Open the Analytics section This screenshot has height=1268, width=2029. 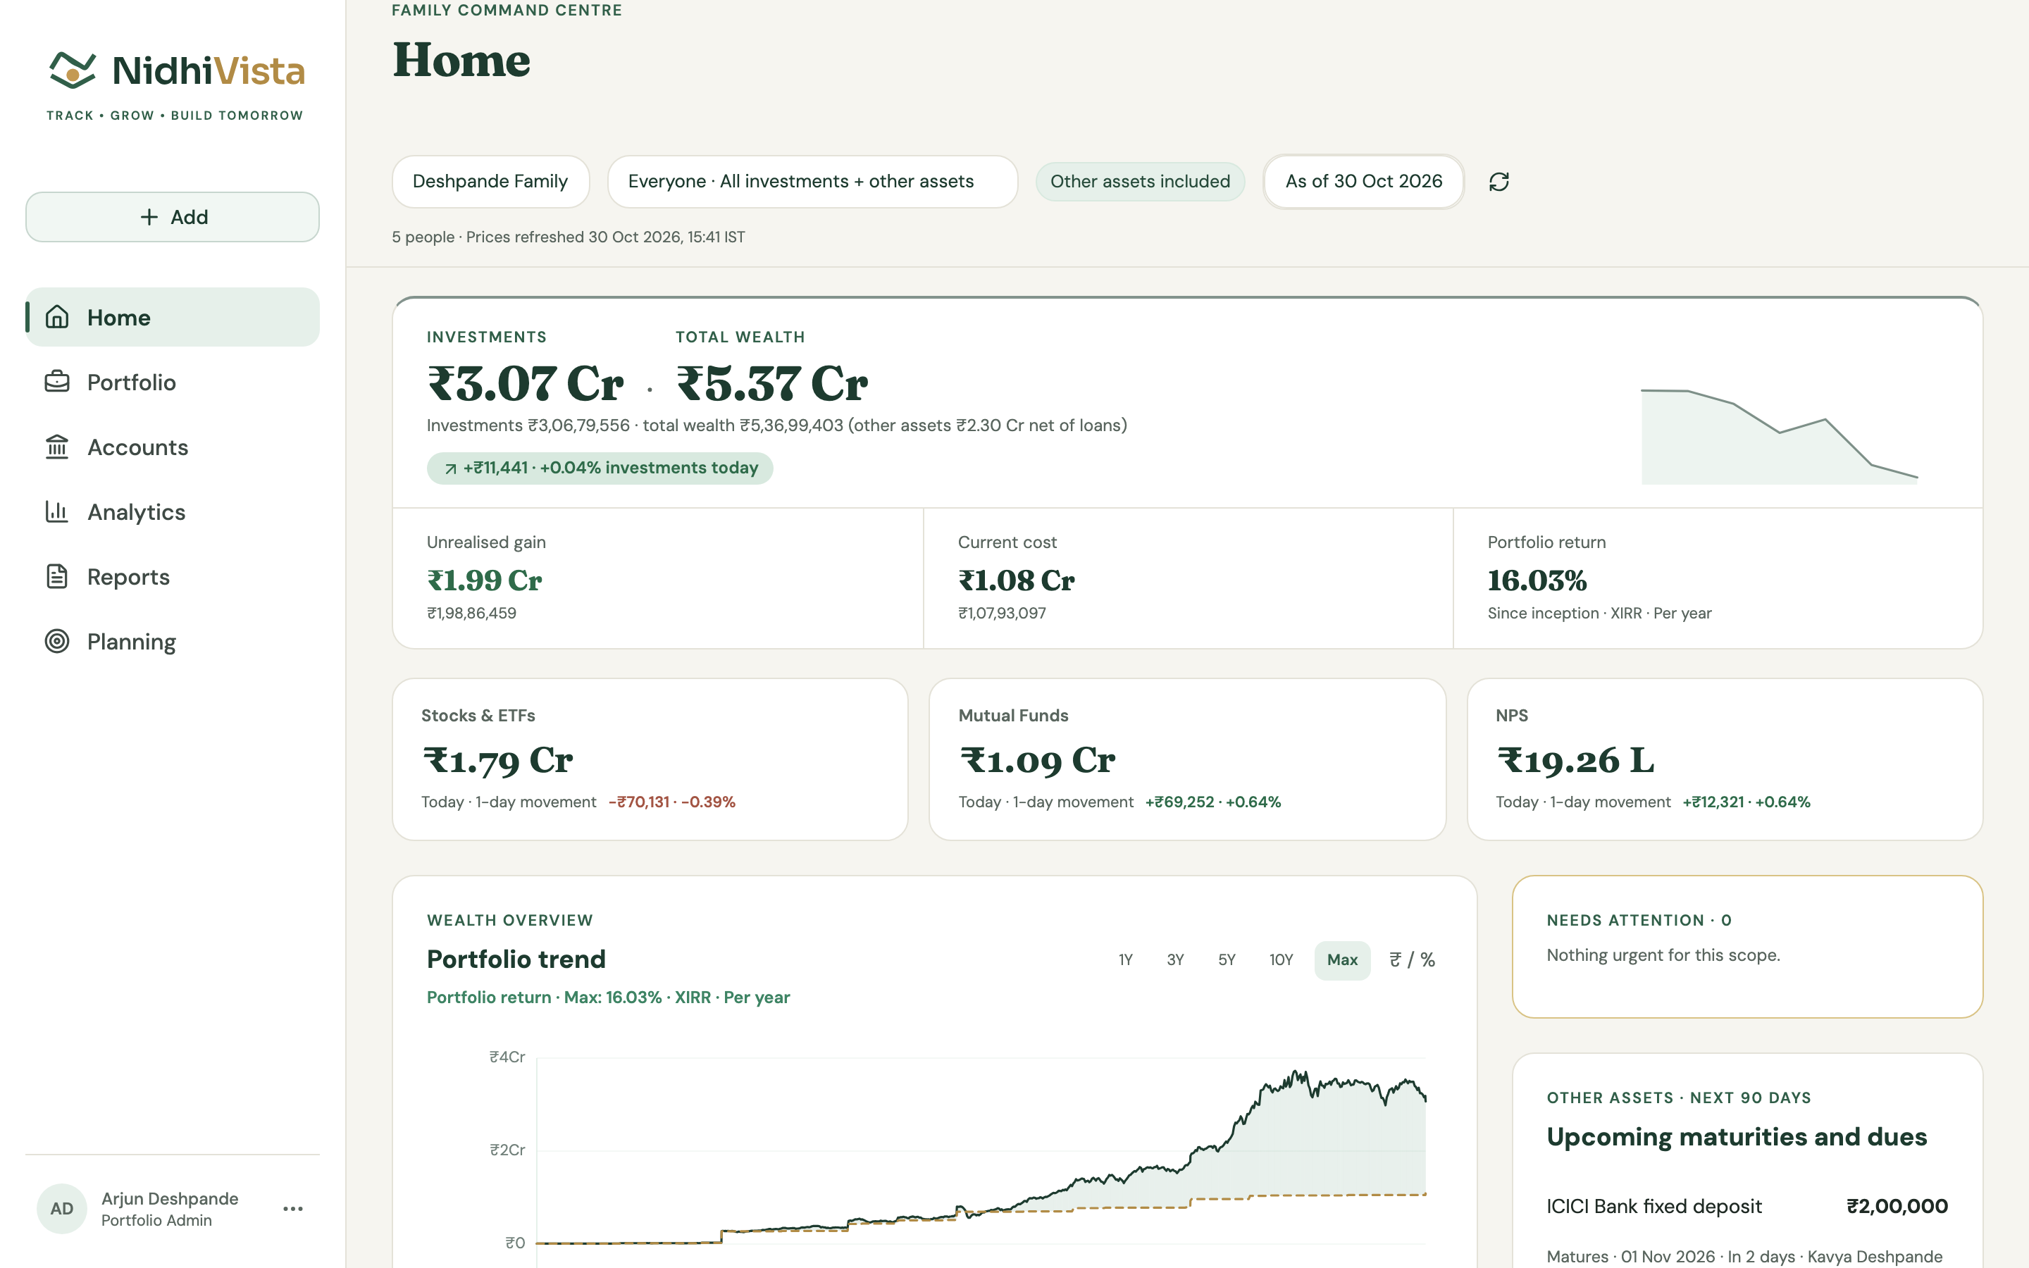pyautogui.click(x=173, y=511)
